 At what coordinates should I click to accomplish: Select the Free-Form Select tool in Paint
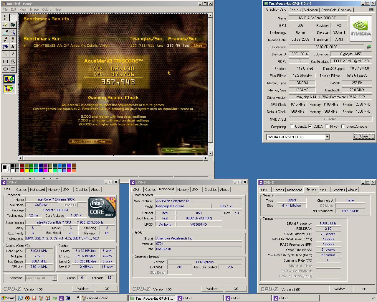[6, 17]
